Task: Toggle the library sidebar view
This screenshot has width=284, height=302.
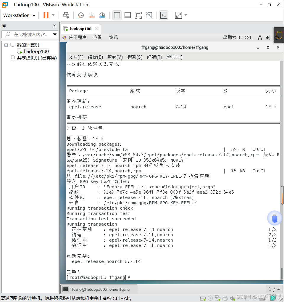Action: 117,15
